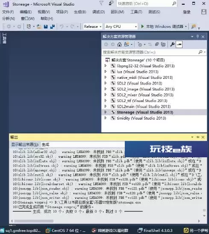
Task: Click the Open File folder icon
Action: coord(39,27)
